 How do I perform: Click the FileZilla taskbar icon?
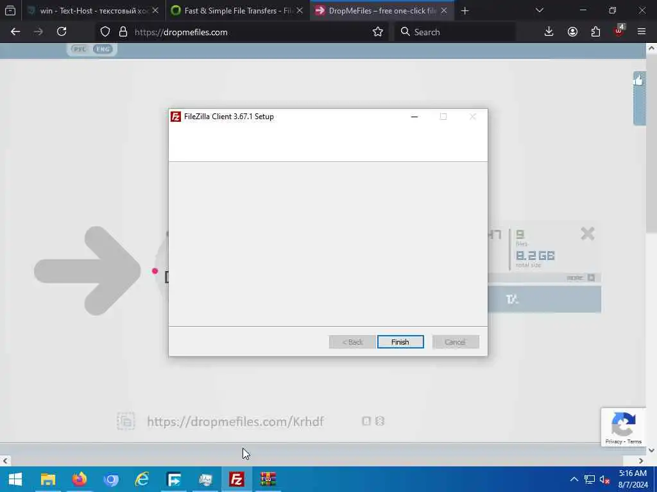tap(236, 479)
